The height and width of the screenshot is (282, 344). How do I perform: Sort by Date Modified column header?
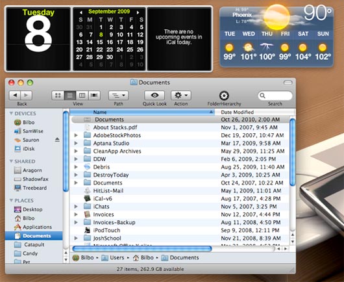click(254, 112)
